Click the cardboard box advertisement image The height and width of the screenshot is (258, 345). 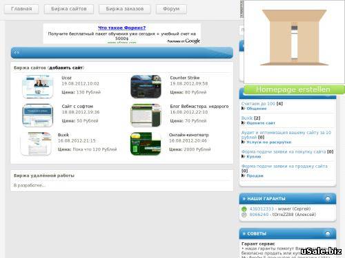pos(294,42)
